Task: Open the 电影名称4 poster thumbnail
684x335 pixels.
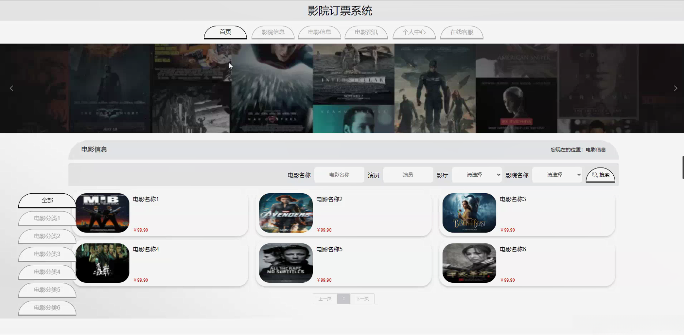Action: [x=102, y=263]
